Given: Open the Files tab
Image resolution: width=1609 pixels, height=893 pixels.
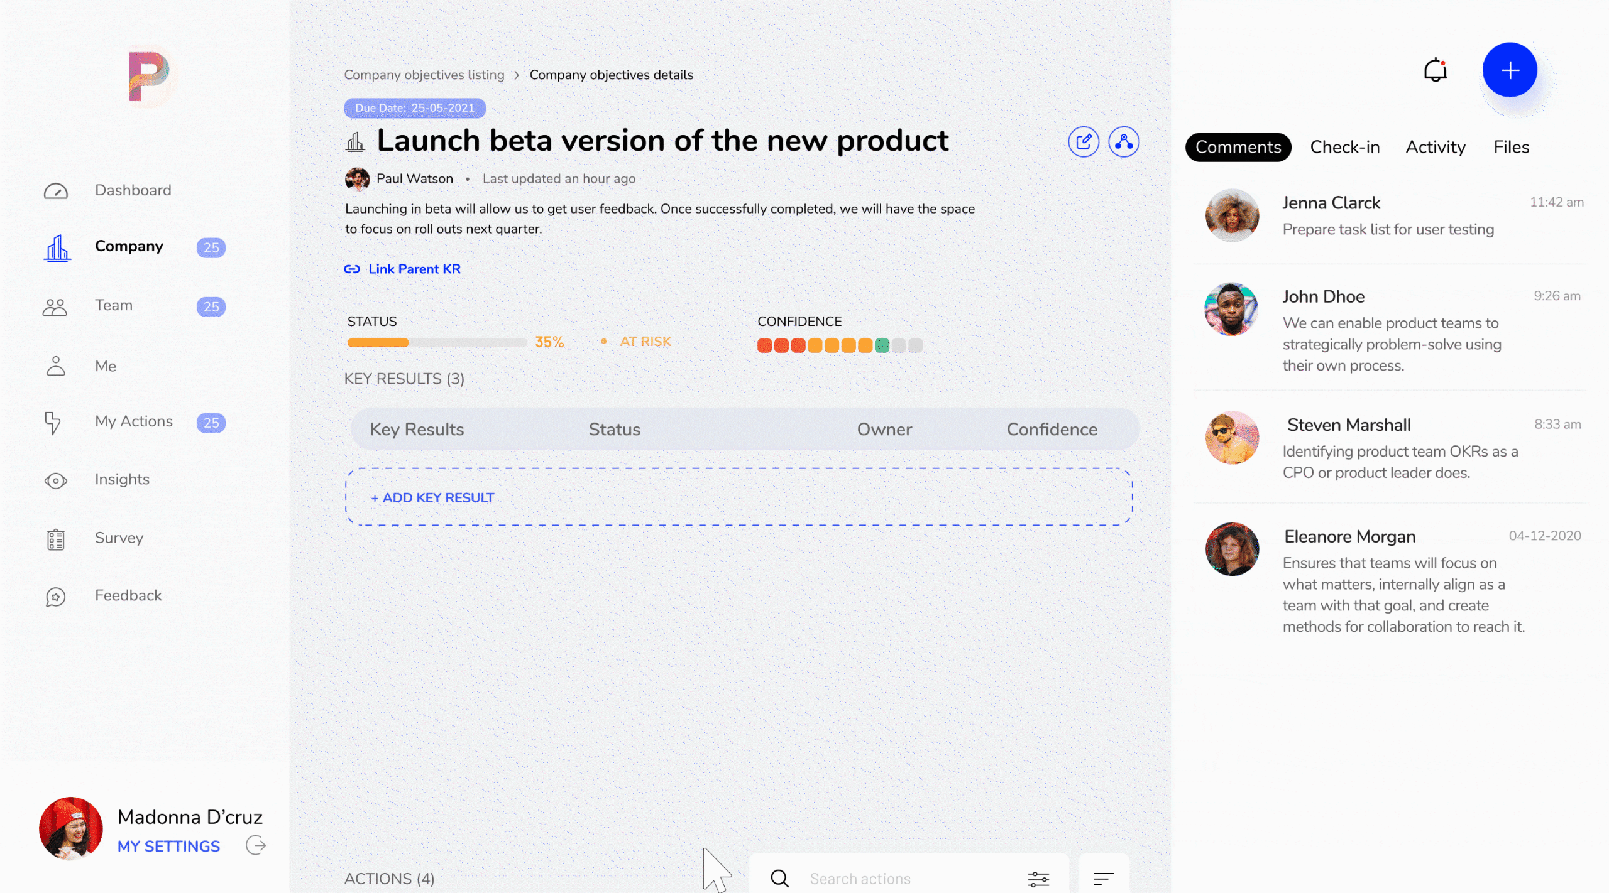Looking at the screenshot, I should [1511, 147].
